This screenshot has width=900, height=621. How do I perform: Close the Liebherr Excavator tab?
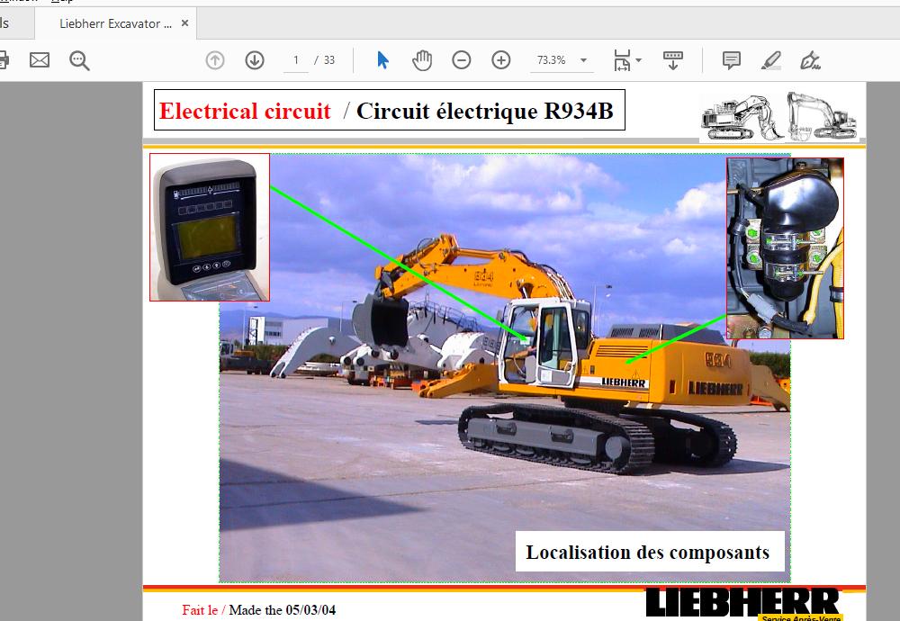tap(184, 23)
